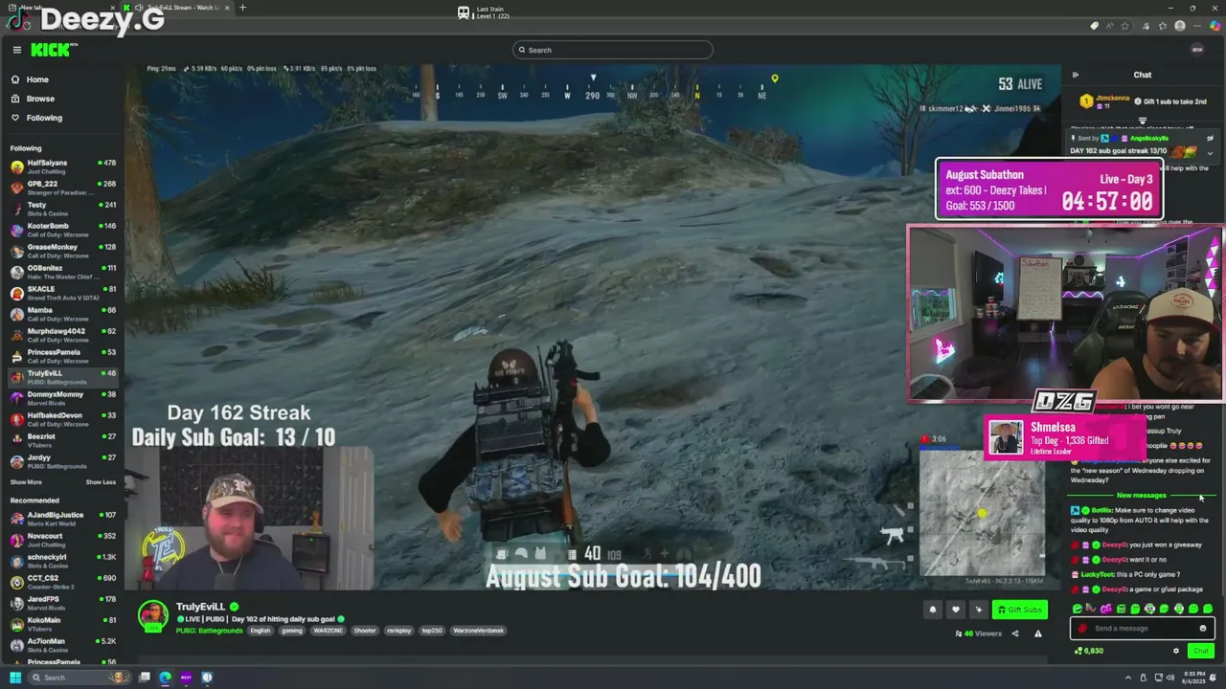Open CCT_CS2 recommended channel

click(x=63, y=582)
